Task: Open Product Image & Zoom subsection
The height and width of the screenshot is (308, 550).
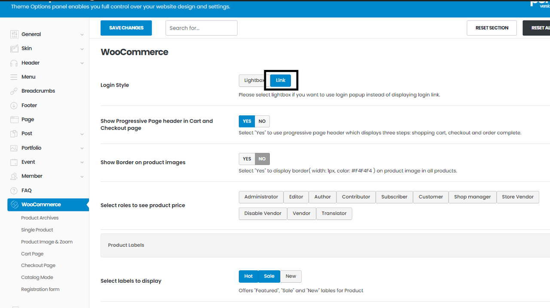Action: tap(47, 242)
